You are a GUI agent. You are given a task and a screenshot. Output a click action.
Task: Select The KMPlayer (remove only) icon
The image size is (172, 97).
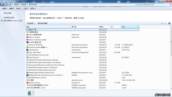pos(27,55)
